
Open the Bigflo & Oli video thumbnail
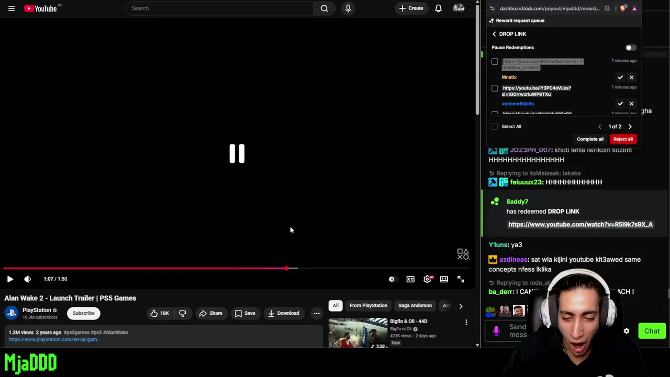358,333
